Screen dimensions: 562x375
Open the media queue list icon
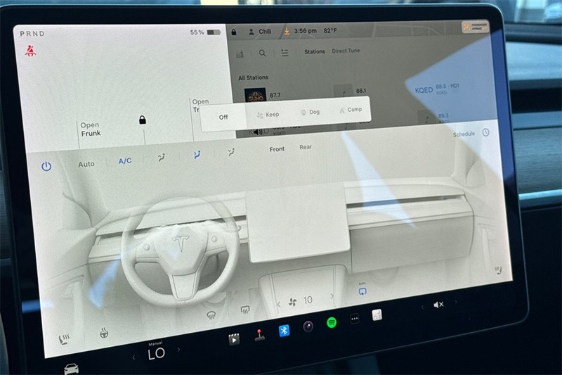(285, 53)
